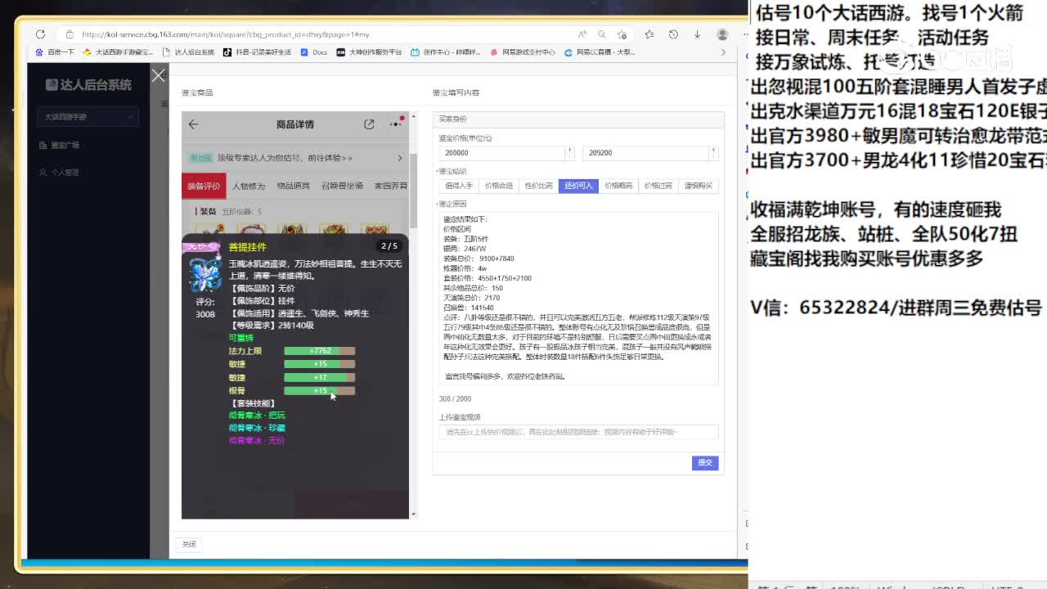Expand the bookmarks bar overflow chevron
This screenshot has width=1047, height=589.
[722, 52]
